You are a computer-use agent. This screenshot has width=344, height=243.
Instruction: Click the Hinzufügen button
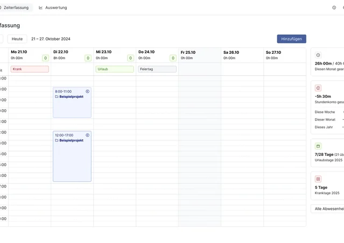coord(292,39)
